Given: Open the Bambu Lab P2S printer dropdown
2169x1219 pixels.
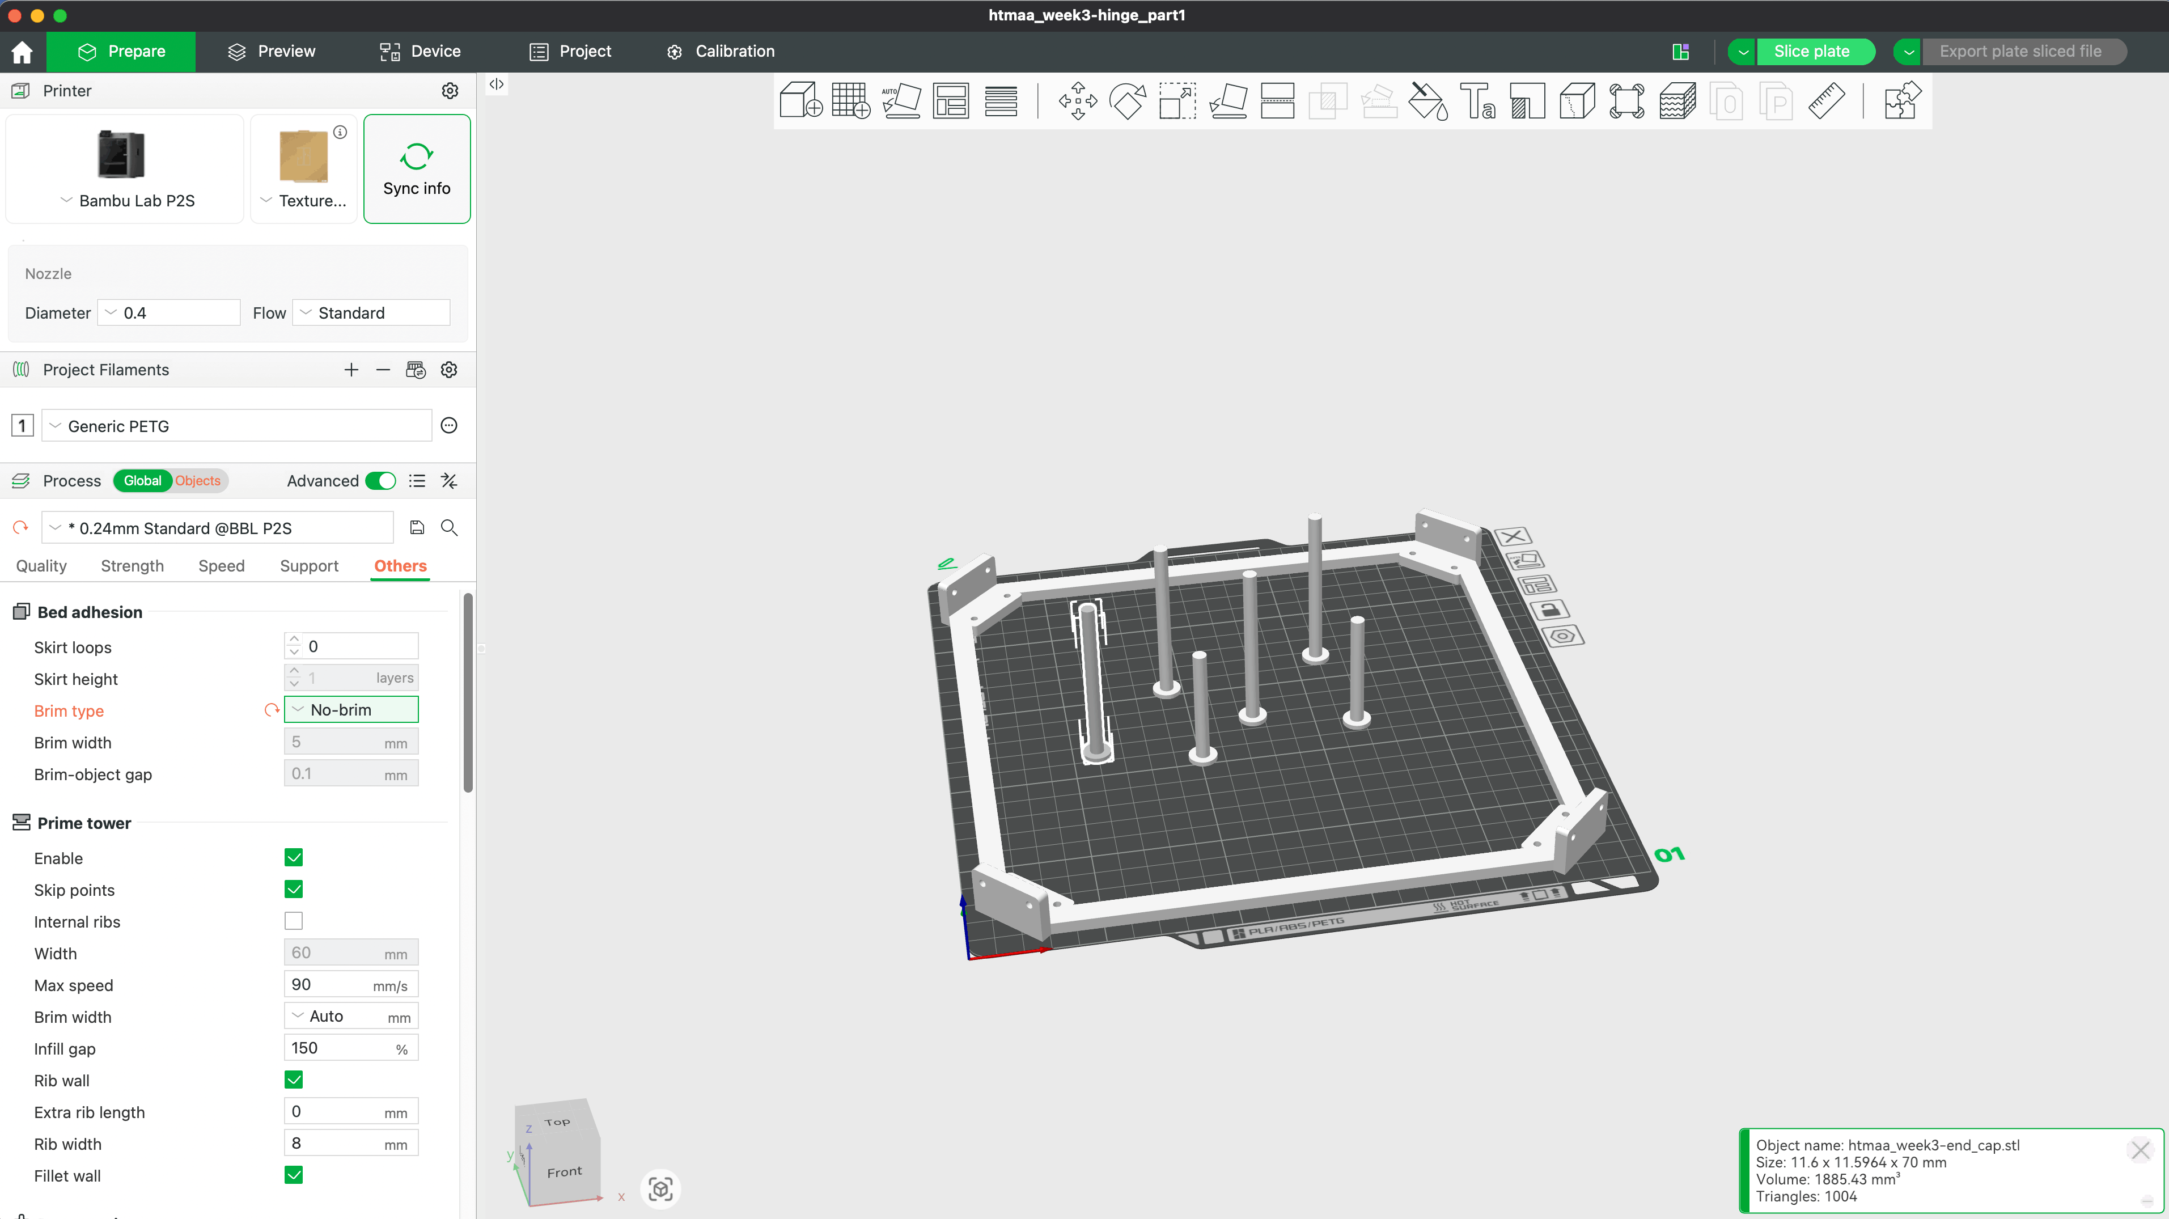Looking at the screenshot, I should [125, 169].
